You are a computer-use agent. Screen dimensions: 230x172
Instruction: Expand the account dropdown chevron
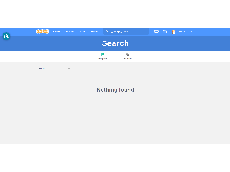(191, 32)
